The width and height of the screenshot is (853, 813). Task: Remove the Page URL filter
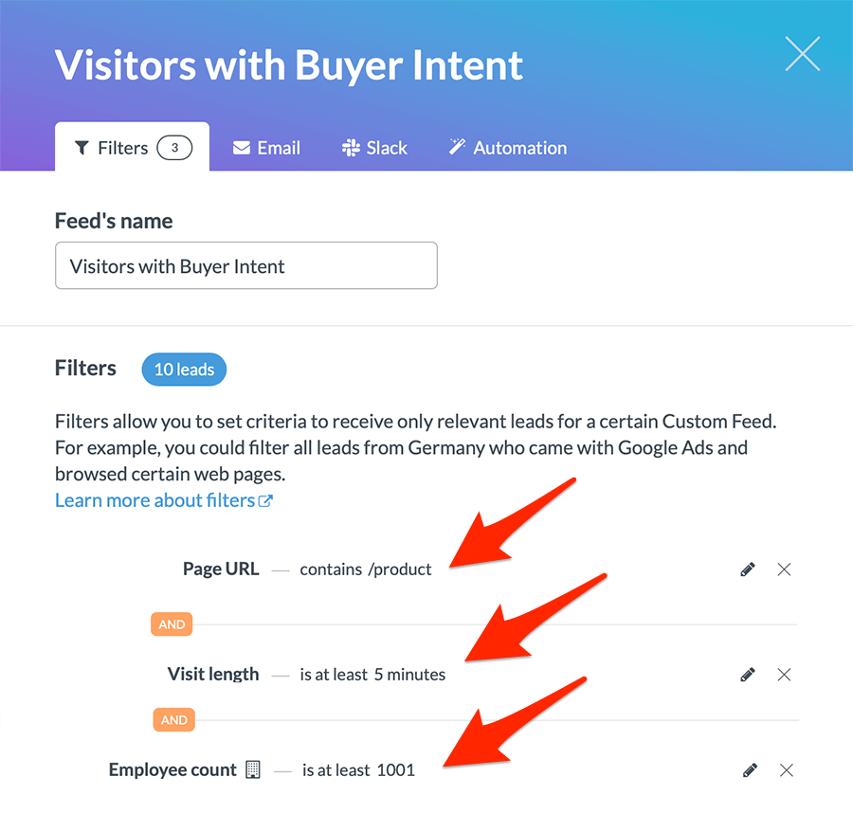point(784,569)
